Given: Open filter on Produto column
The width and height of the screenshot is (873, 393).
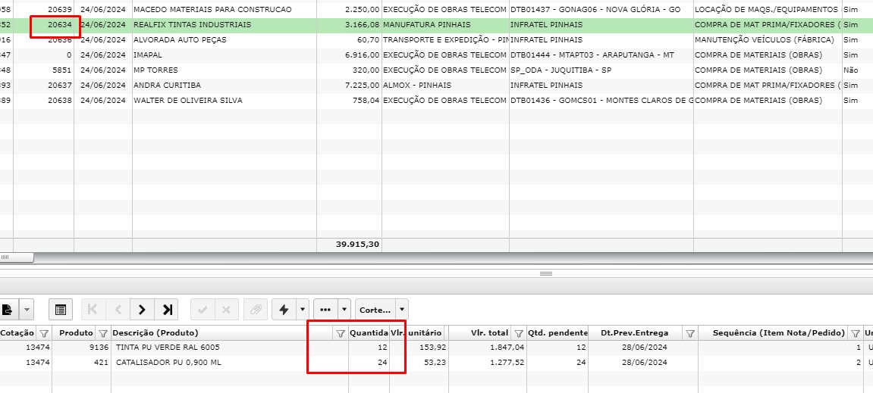Looking at the screenshot, I should tap(102, 333).
